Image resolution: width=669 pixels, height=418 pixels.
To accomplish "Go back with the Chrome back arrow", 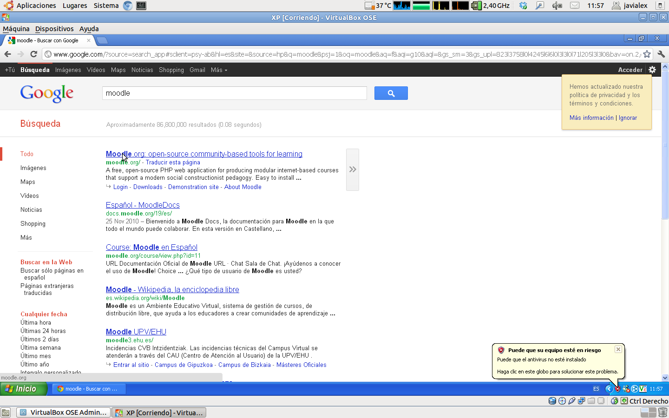I will click(x=8, y=54).
